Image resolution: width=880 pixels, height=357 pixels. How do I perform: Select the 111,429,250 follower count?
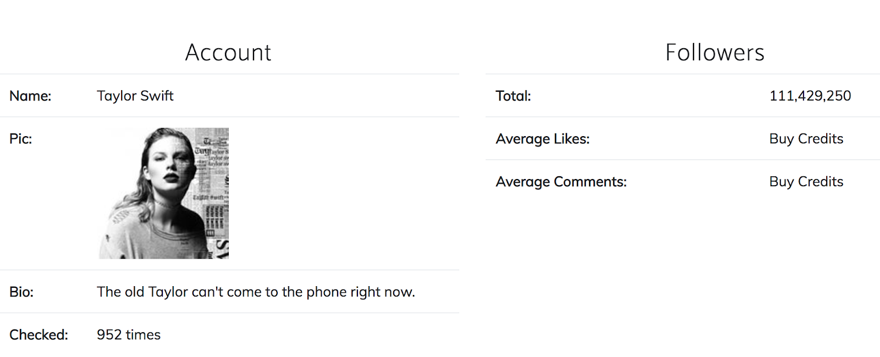point(810,96)
